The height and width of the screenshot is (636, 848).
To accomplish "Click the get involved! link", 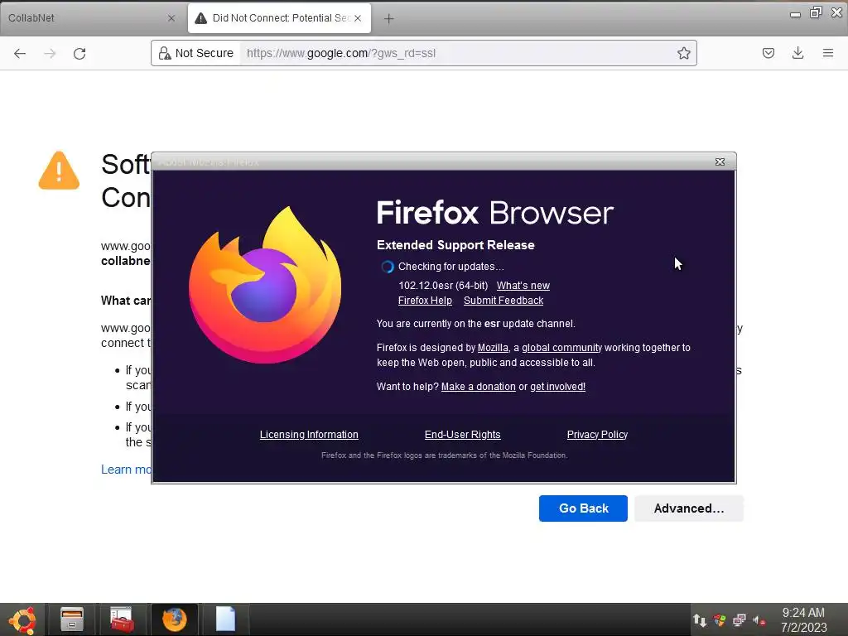I will click(557, 387).
